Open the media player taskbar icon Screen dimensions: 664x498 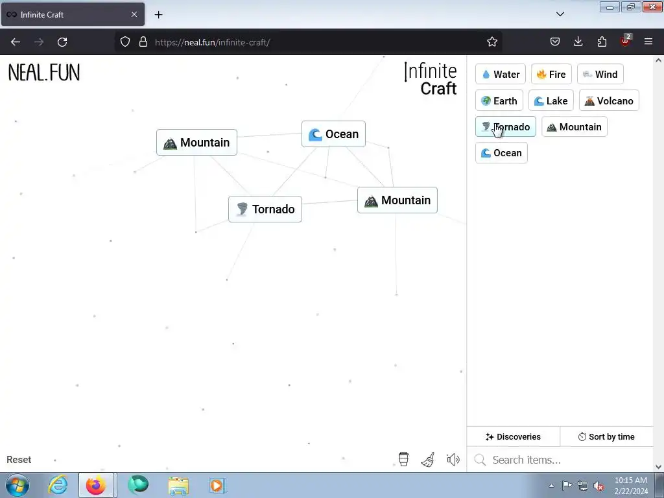[x=218, y=485]
